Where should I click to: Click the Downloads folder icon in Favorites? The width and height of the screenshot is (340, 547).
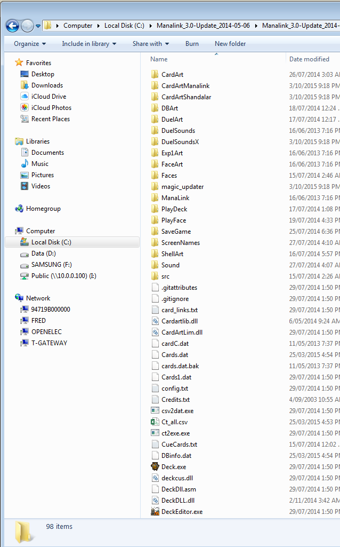[25, 85]
